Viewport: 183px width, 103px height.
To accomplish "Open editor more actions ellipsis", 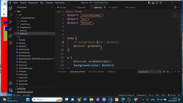I will click(179, 7).
